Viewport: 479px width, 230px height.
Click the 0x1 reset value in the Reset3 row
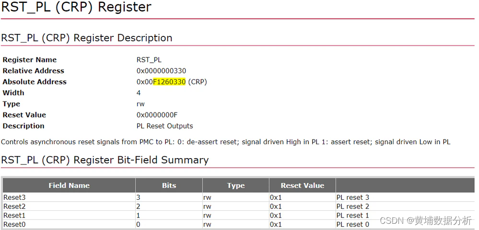pos(276,197)
